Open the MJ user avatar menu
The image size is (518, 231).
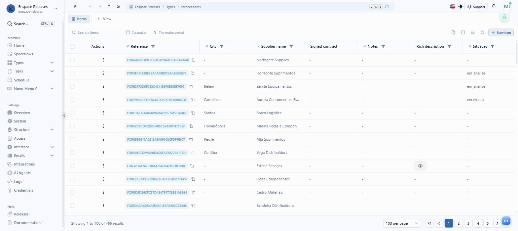coord(507,6)
